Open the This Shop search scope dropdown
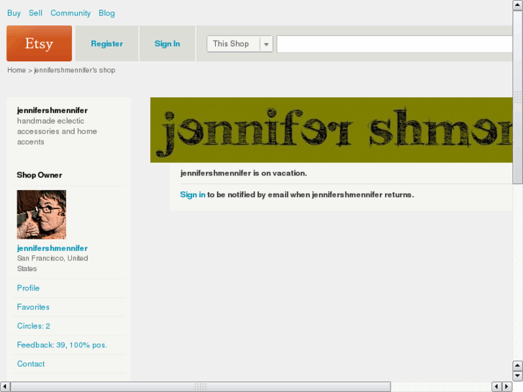This screenshot has height=392, width=523. (x=240, y=44)
